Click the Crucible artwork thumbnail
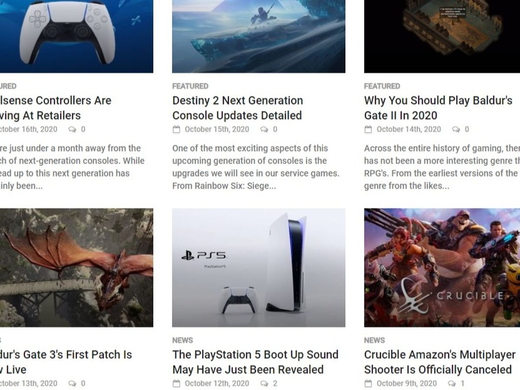 point(442,268)
